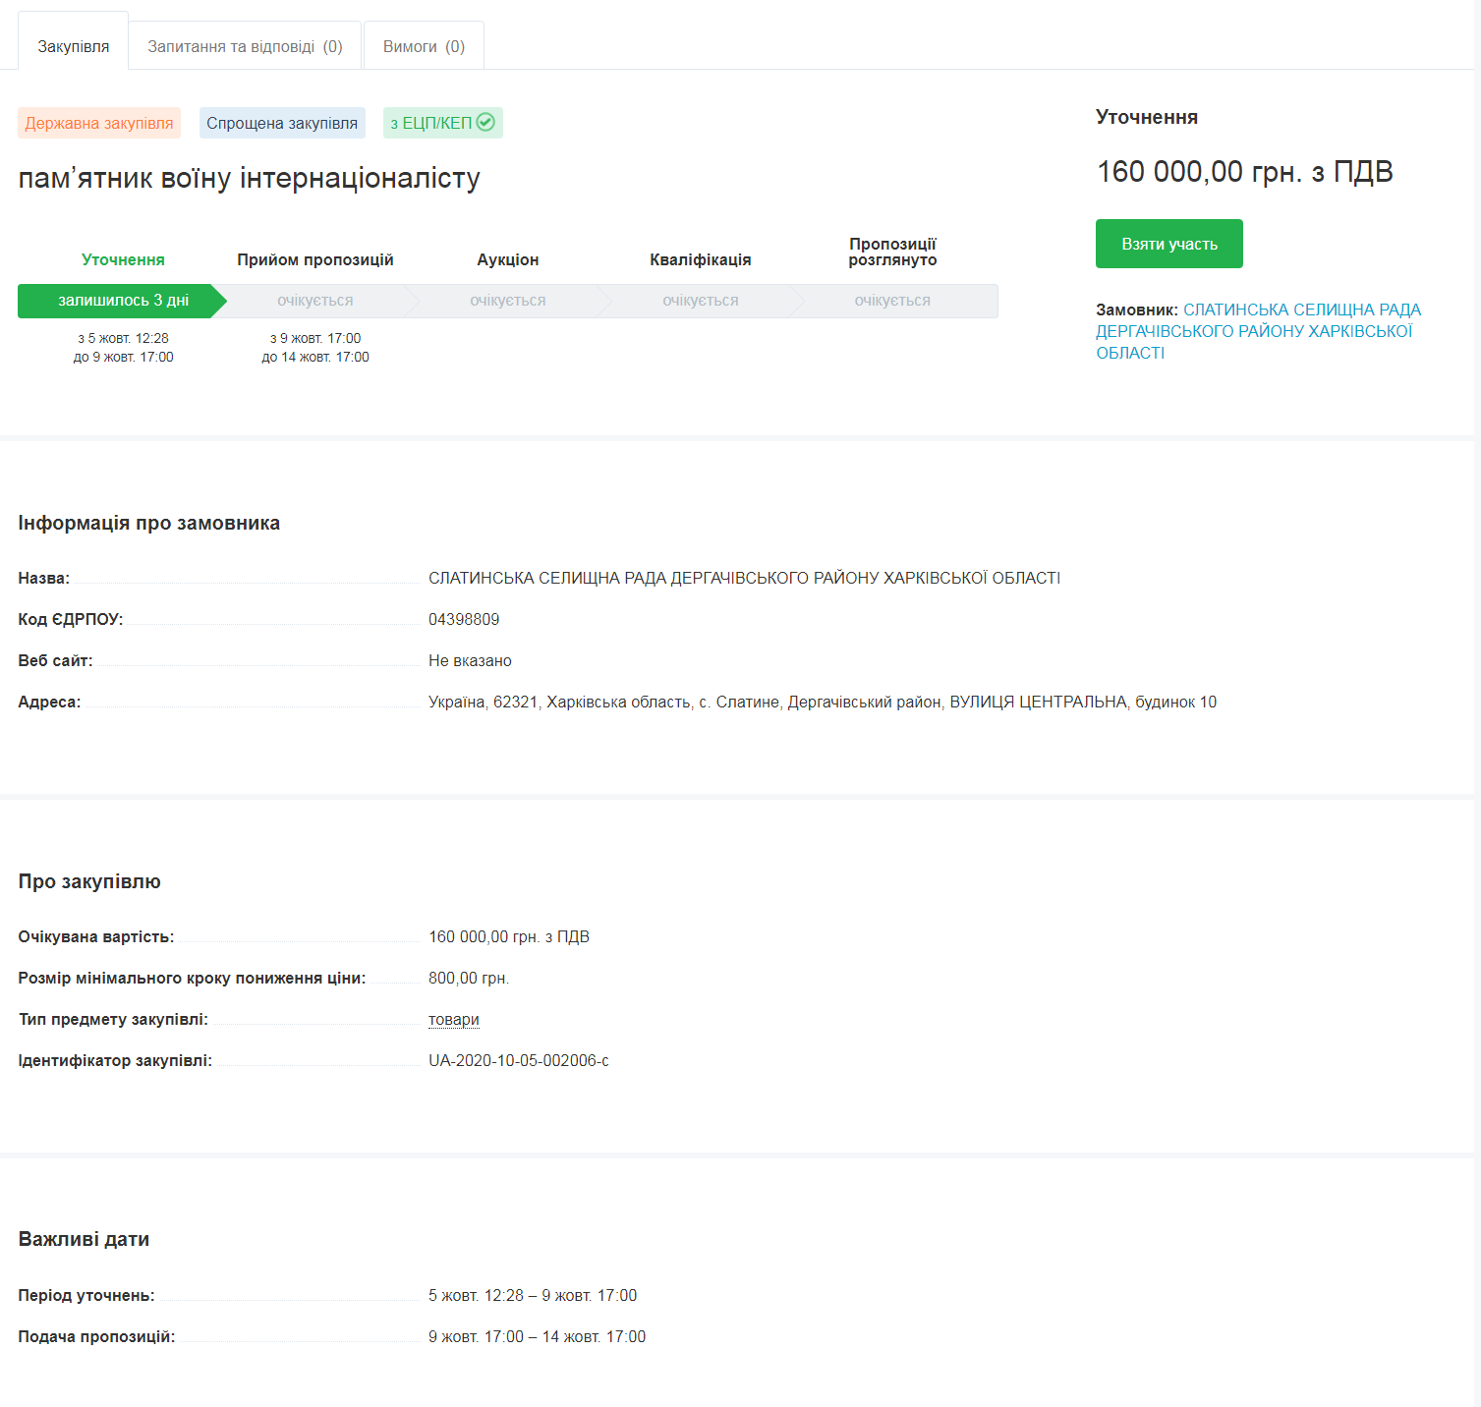Open СЛАТИНСЬКА СЕЛИЩНА РАДА customer link
The image size is (1481, 1407).
(x=1257, y=331)
